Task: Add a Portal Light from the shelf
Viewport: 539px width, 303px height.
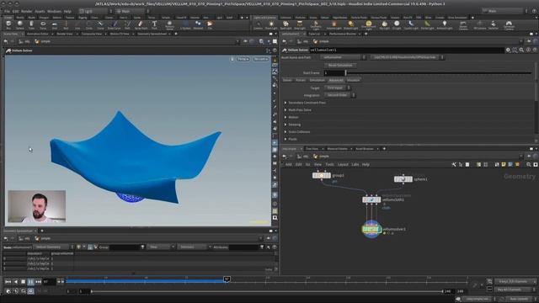Action: (x=427, y=24)
